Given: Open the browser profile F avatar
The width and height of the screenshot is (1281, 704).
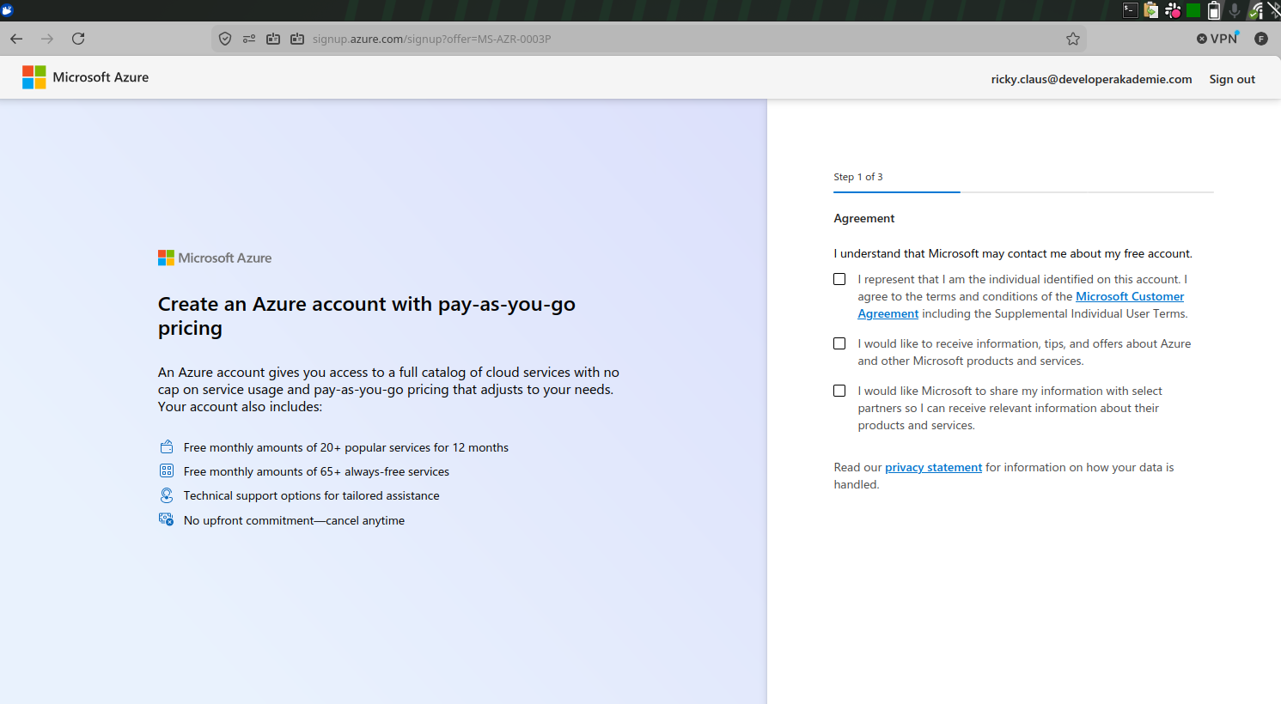Looking at the screenshot, I should pos(1261,39).
